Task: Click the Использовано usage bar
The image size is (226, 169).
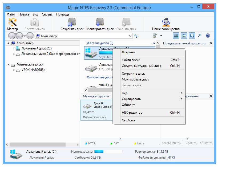Action: click(x=108, y=152)
